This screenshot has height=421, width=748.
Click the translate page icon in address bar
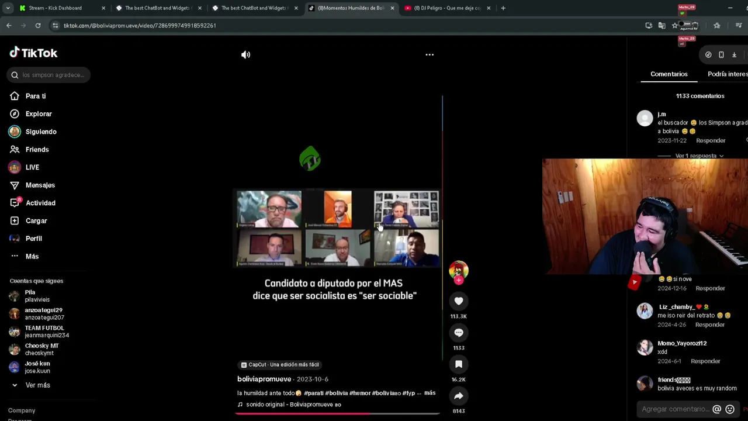click(x=662, y=26)
